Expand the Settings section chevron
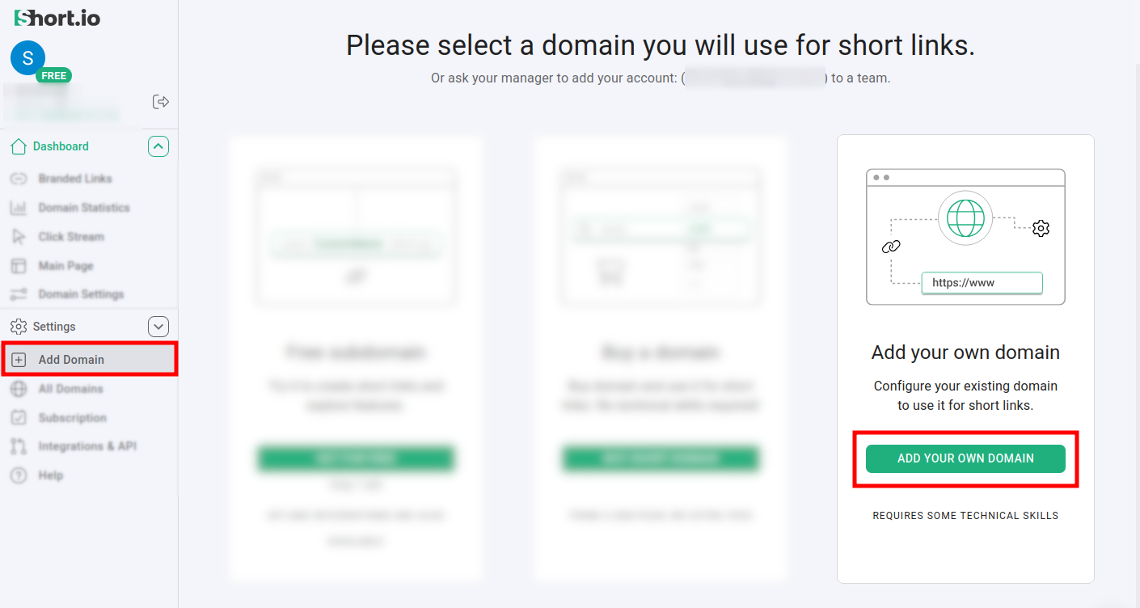Viewport: 1140px width, 608px height. click(x=158, y=327)
